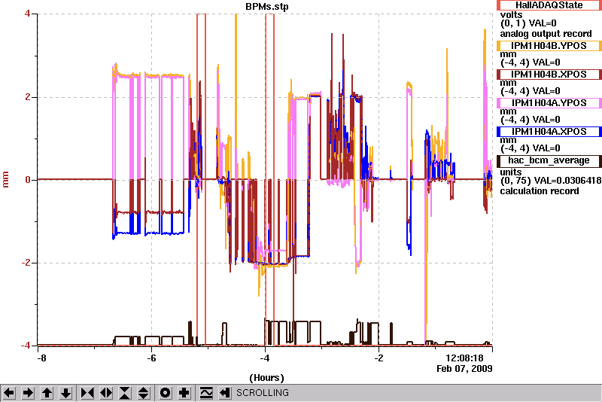The width and height of the screenshot is (602, 402).
Task: Click the -4 hour tick label
Action: (265, 358)
